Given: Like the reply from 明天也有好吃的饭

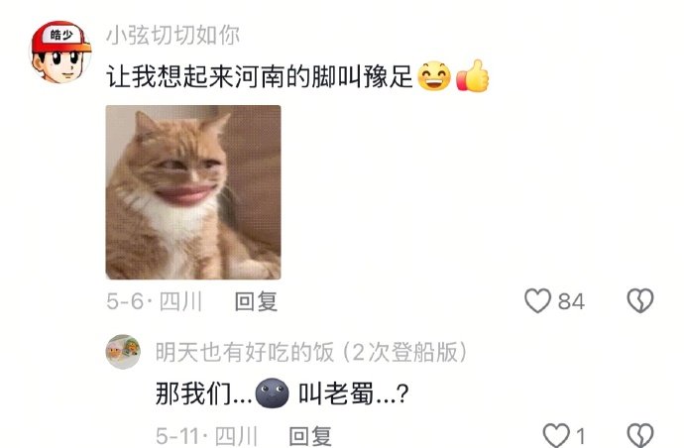Looking at the screenshot, I should (557, 435).
